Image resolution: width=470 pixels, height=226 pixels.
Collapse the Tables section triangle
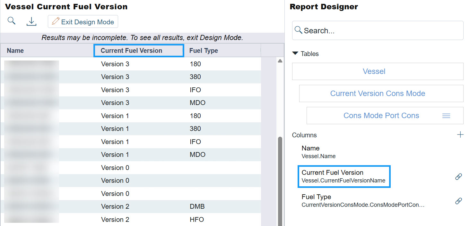[295, 53]
